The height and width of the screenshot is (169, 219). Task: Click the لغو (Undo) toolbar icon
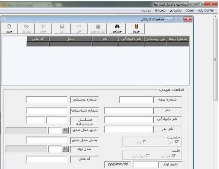coord(79,28)
